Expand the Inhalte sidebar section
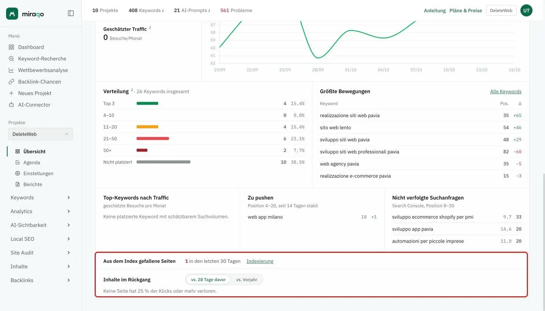The image size is (545, 311). pos(40,266)
